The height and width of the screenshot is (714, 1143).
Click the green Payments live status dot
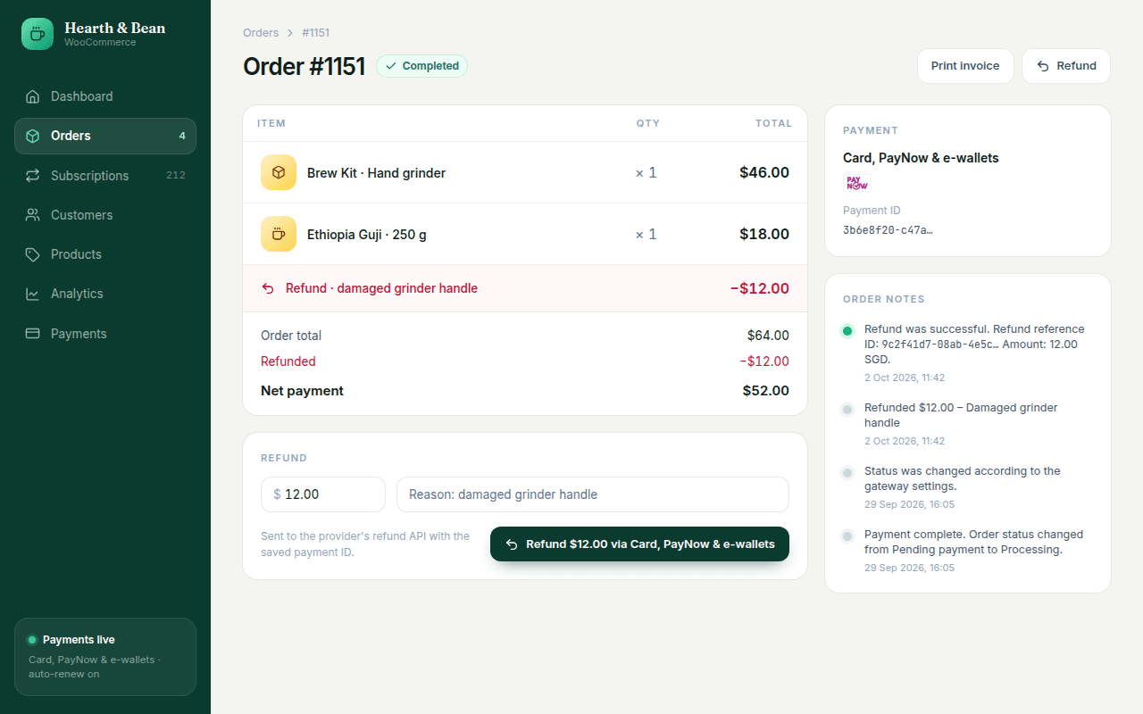pos(32,640)
